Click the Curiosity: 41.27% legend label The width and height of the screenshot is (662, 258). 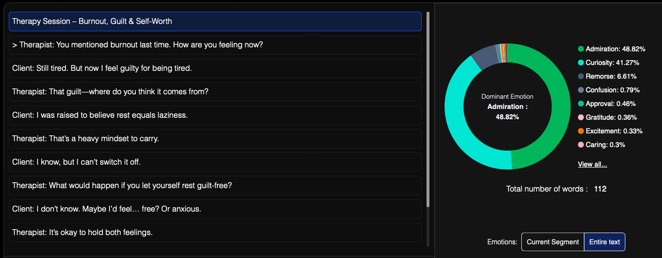point(612,63)
